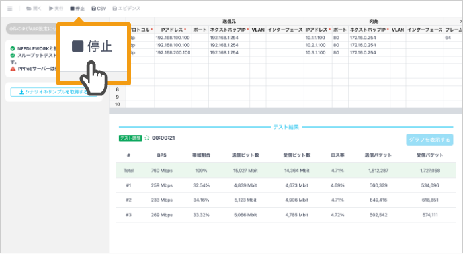Image resolution: width=463 pixels, height=254 pixels.
Task: Click the エビデンス evidence toolbar button
Action: point(126,9)
